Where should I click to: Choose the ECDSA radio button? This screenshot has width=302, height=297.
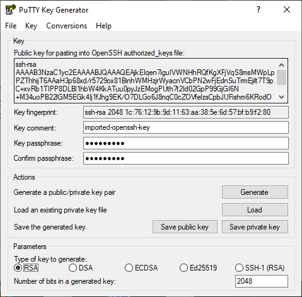tap(129, 268)
